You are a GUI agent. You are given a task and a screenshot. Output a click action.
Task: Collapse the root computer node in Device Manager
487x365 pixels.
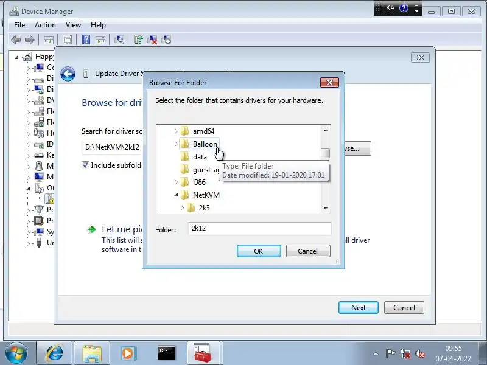pyautogui.click(x=16, y=57)
